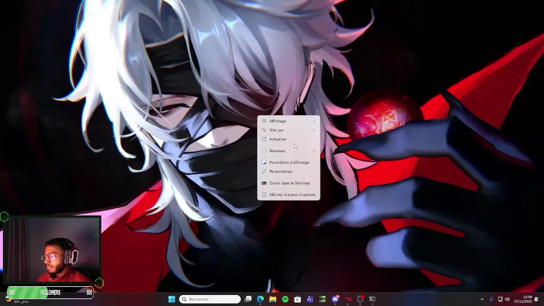
Task: Open Spotify from the taskbar
Action: point(285,299)
